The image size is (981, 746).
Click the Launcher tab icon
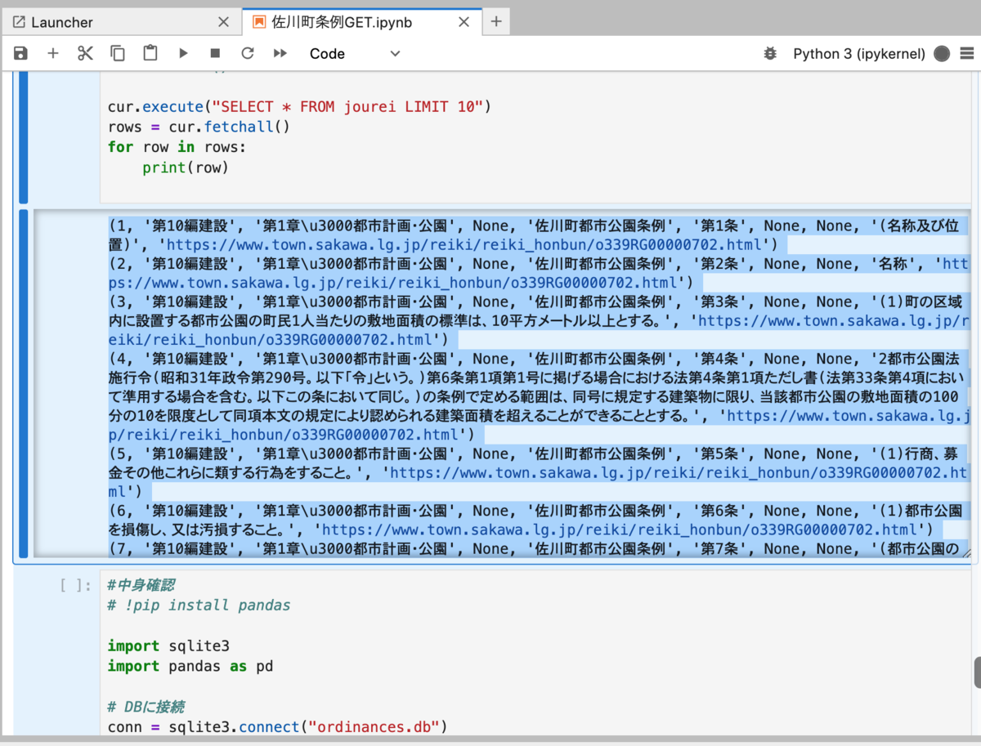pos(19,22)
